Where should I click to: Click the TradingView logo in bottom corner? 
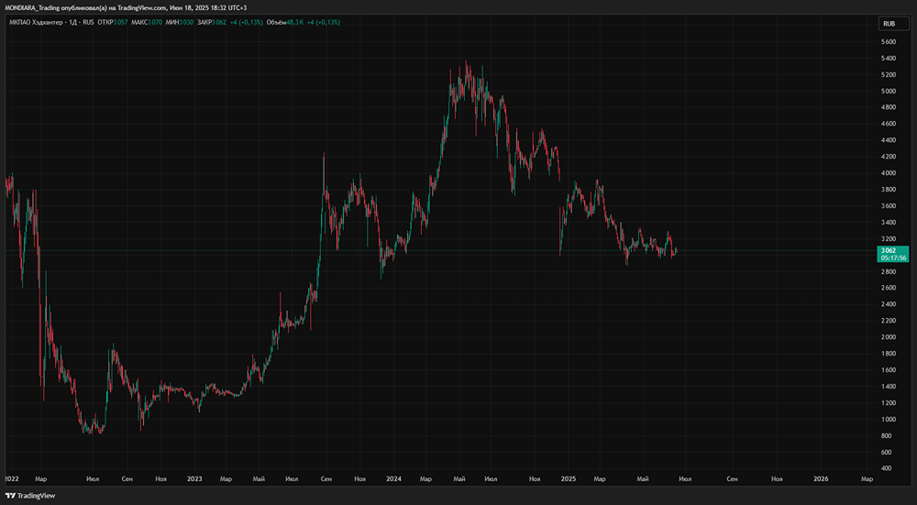click(30, 496)
